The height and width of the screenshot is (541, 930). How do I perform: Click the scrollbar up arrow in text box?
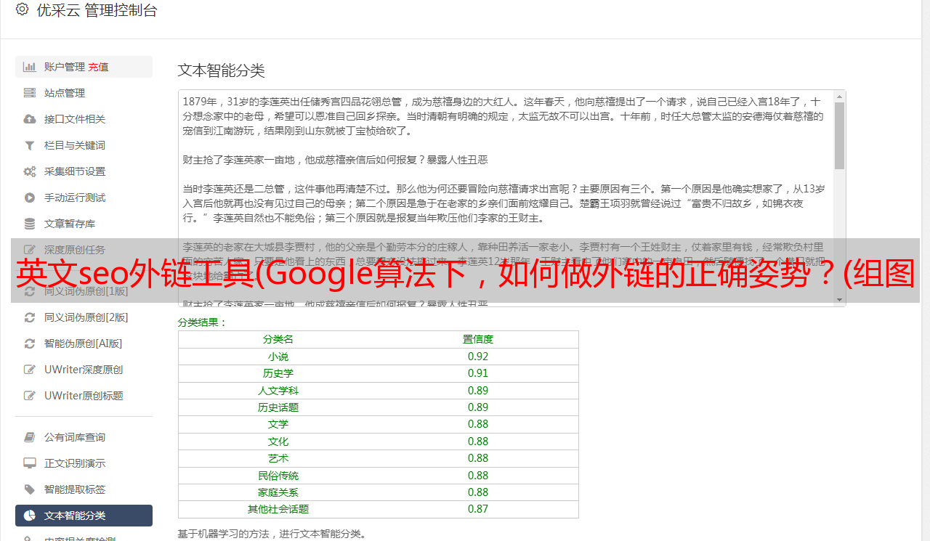point(839,96)
